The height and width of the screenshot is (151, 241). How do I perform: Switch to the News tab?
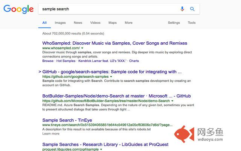[78, 23]
